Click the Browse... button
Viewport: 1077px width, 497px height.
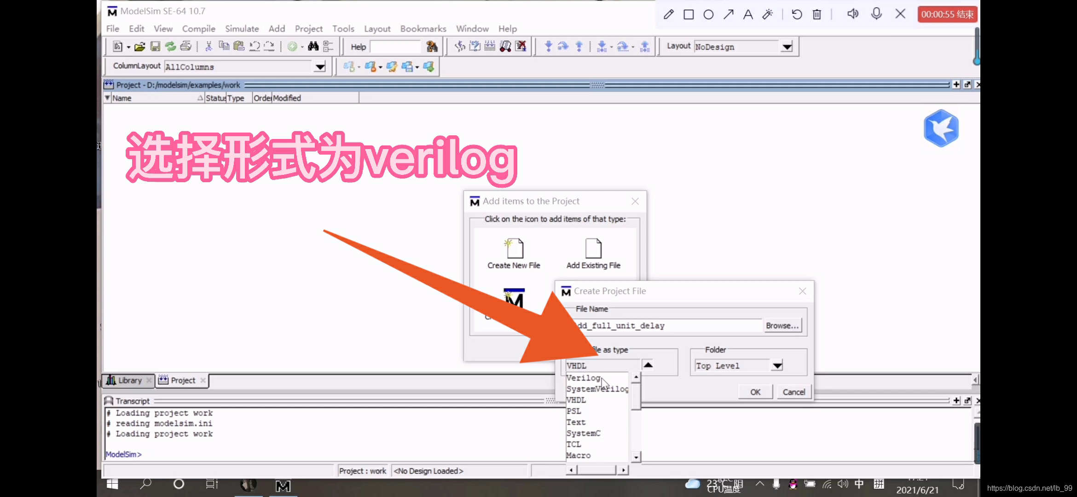(782, 325)
